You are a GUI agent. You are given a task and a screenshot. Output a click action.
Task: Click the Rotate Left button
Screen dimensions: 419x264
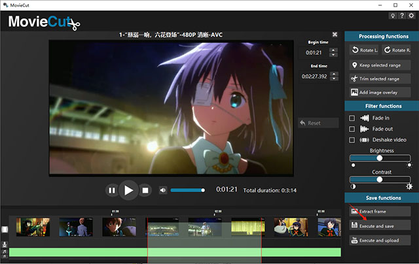(364, 50)
